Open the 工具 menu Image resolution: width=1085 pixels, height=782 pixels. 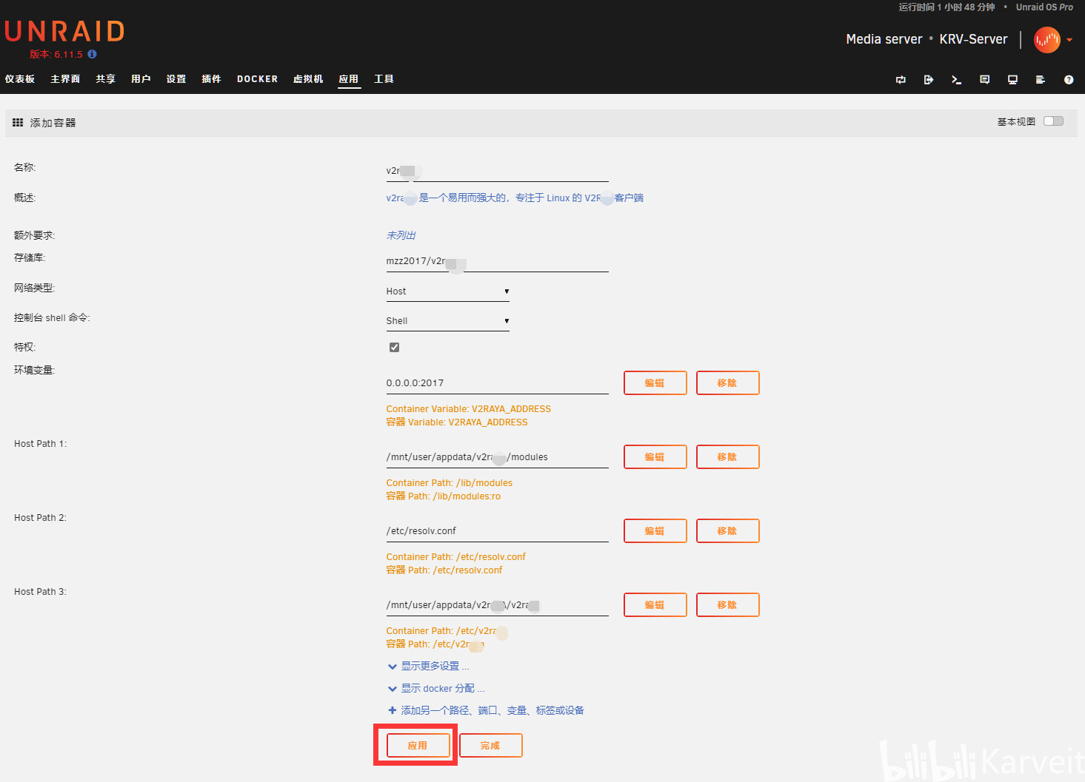384,79
